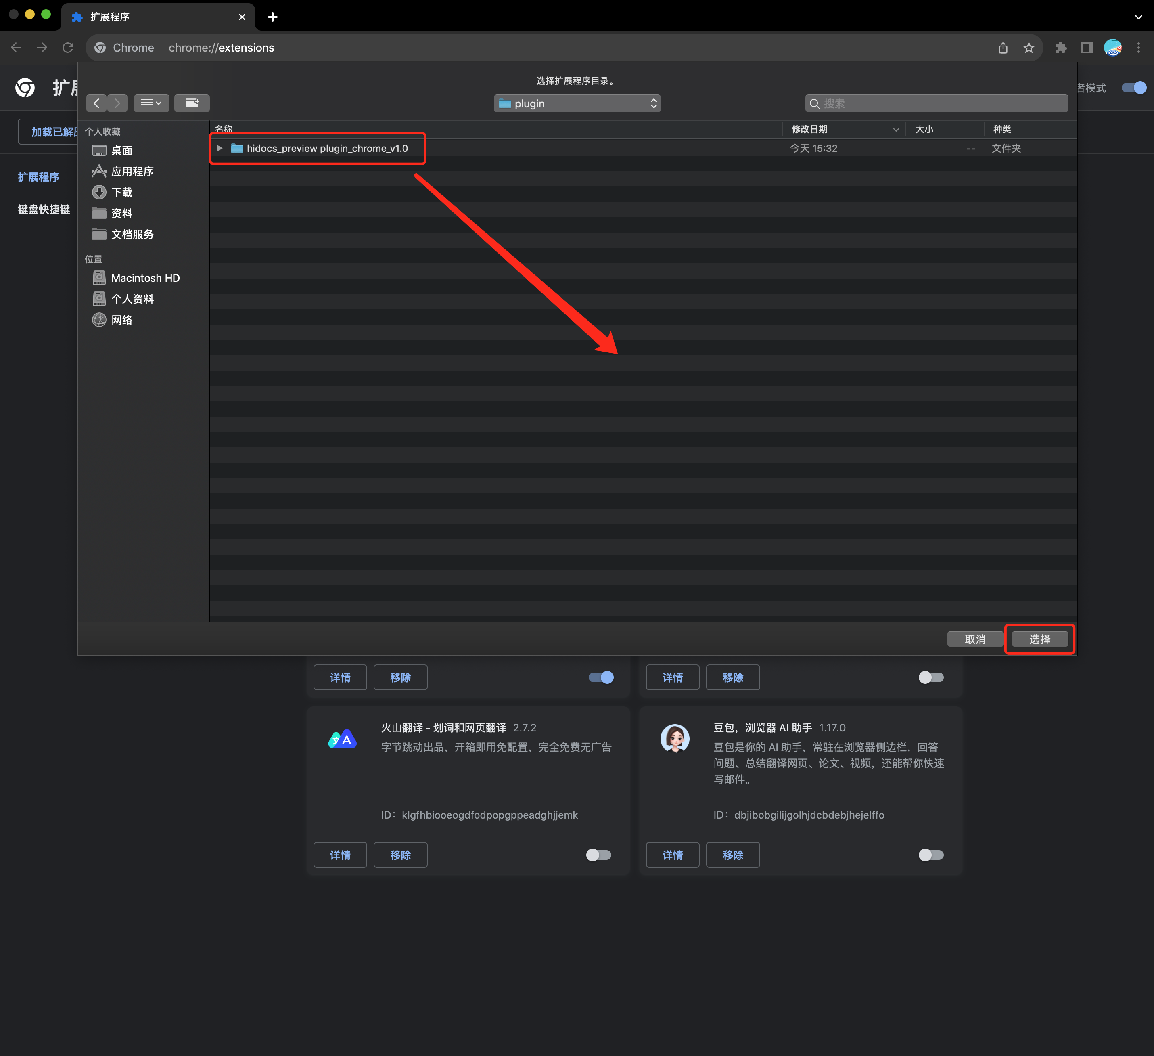Open the 键盘快捷键 sidebar tab
This screenshot has width=1154, height=1056.
[x=44, y=209]
